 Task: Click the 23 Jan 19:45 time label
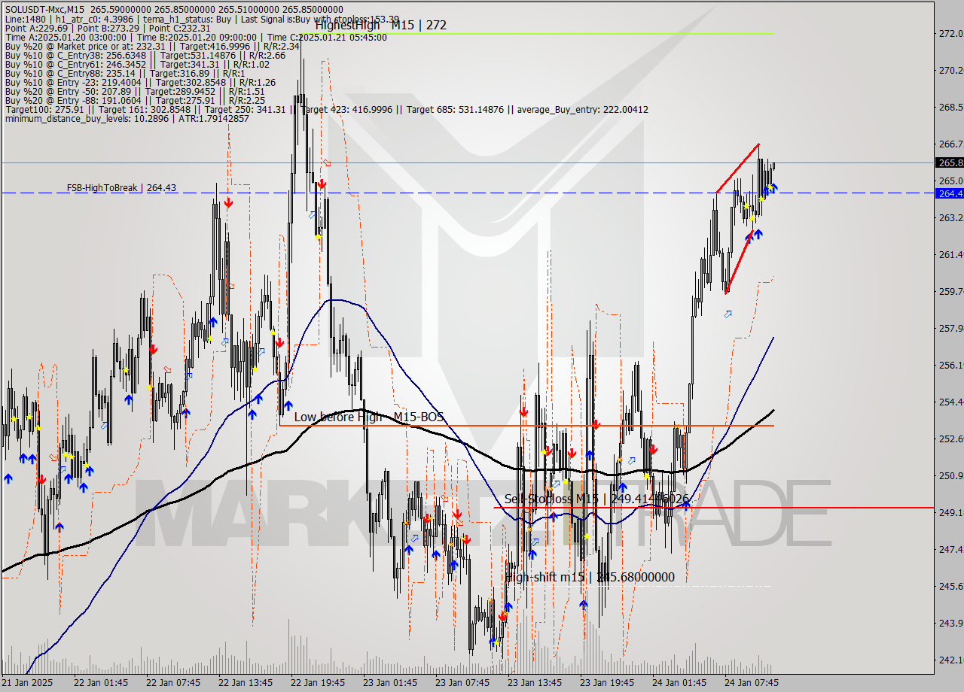607,682
